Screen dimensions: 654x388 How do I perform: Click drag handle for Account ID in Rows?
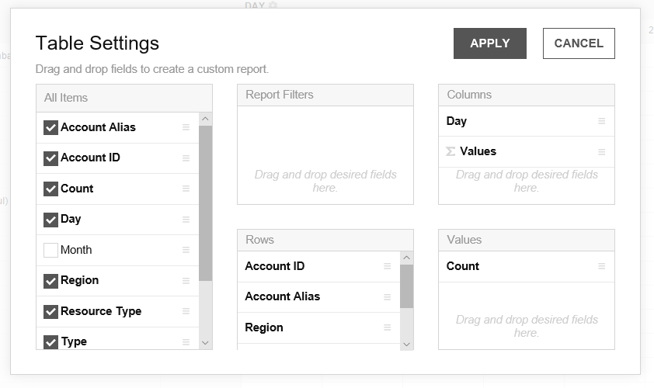387,266
